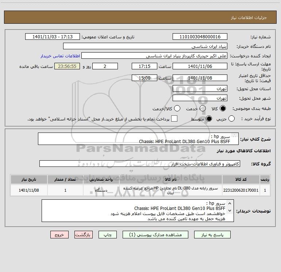
Task: Click the شرح کلی نیاز text box
Action: (138, 139)
